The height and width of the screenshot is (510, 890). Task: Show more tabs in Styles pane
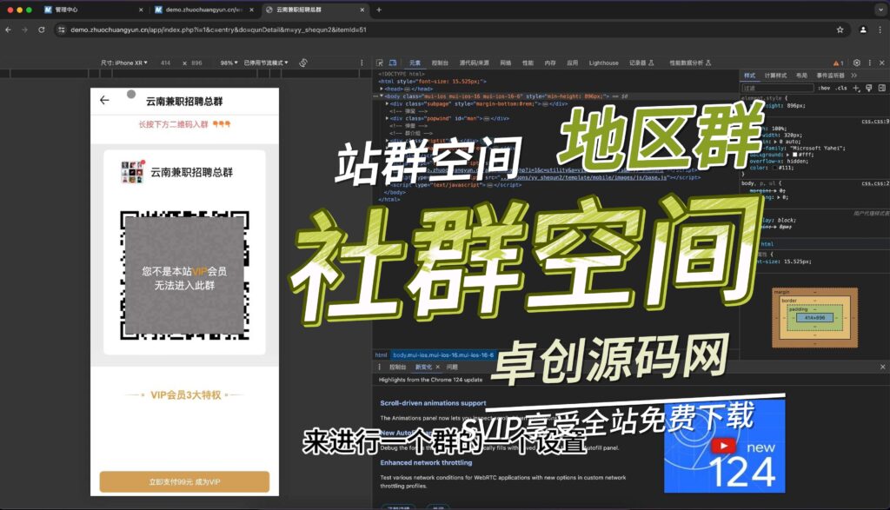pos(853,76)
